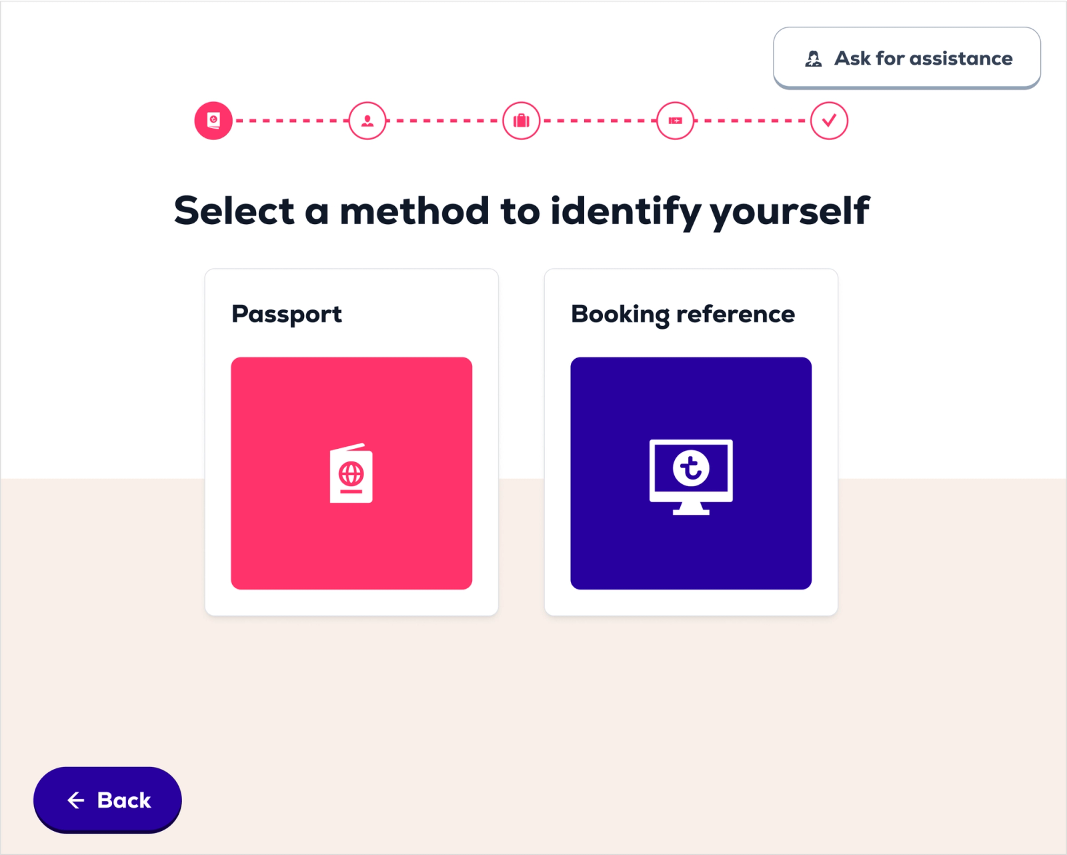
Task: Click the large pink Passport tile
Action: point(351,474)
